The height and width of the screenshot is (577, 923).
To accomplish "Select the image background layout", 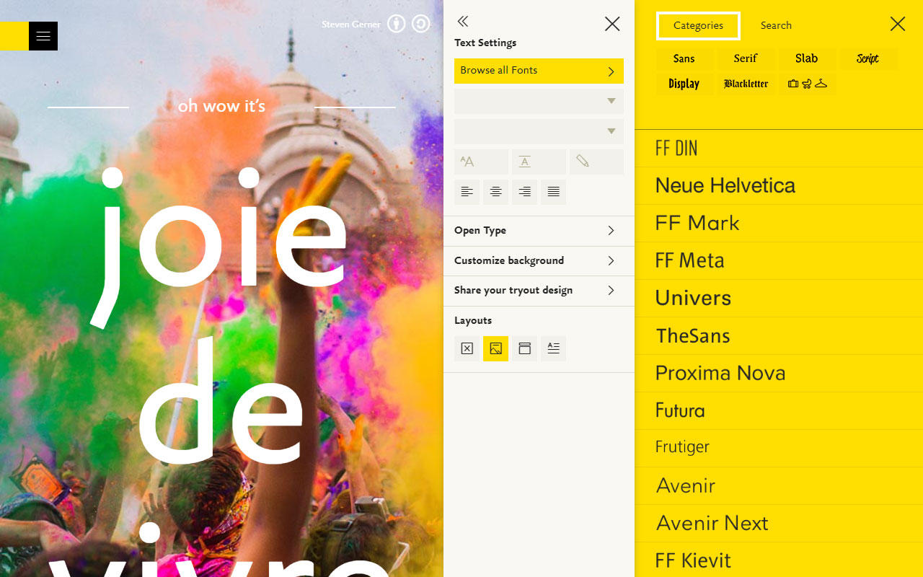I will pos(495,348).
